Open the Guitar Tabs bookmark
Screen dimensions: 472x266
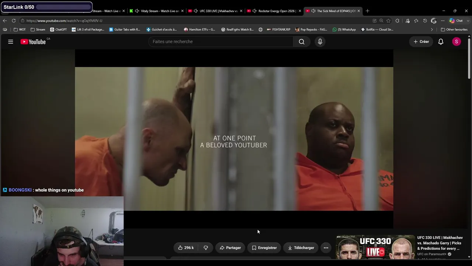(125, 30)
